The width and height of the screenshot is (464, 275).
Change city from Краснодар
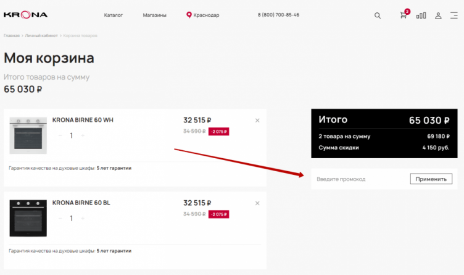click(206, 15)
